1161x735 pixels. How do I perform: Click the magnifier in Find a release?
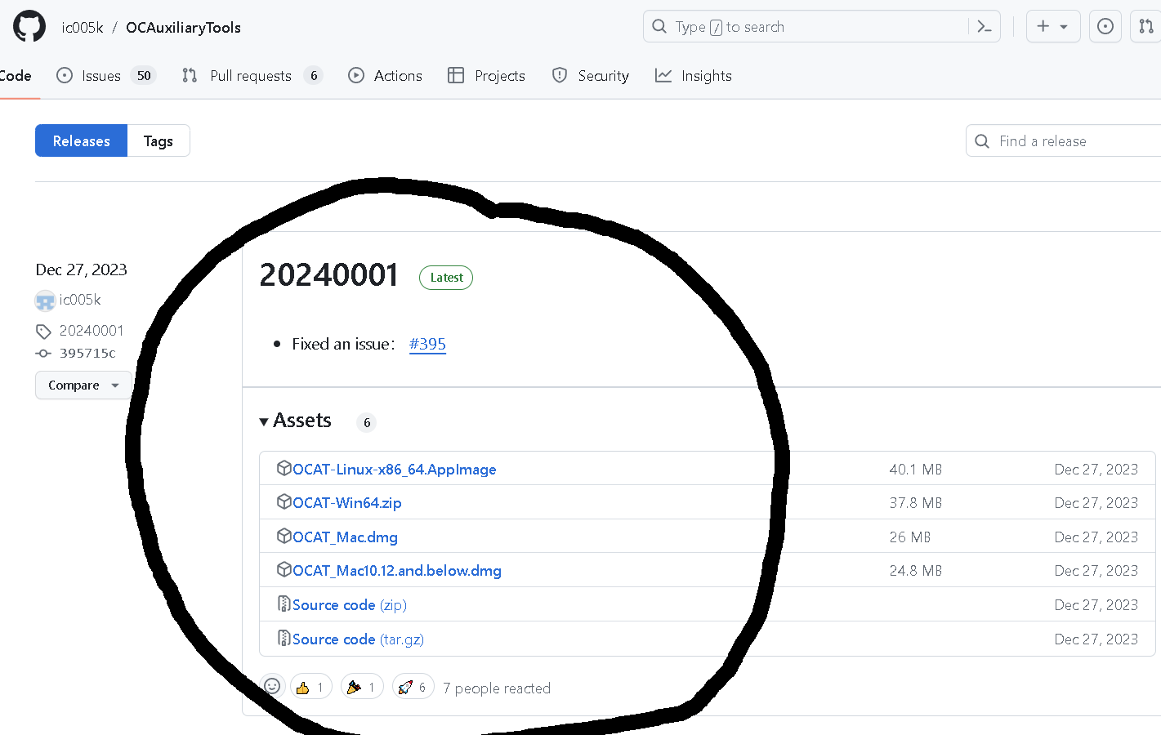tap(983, 141)
